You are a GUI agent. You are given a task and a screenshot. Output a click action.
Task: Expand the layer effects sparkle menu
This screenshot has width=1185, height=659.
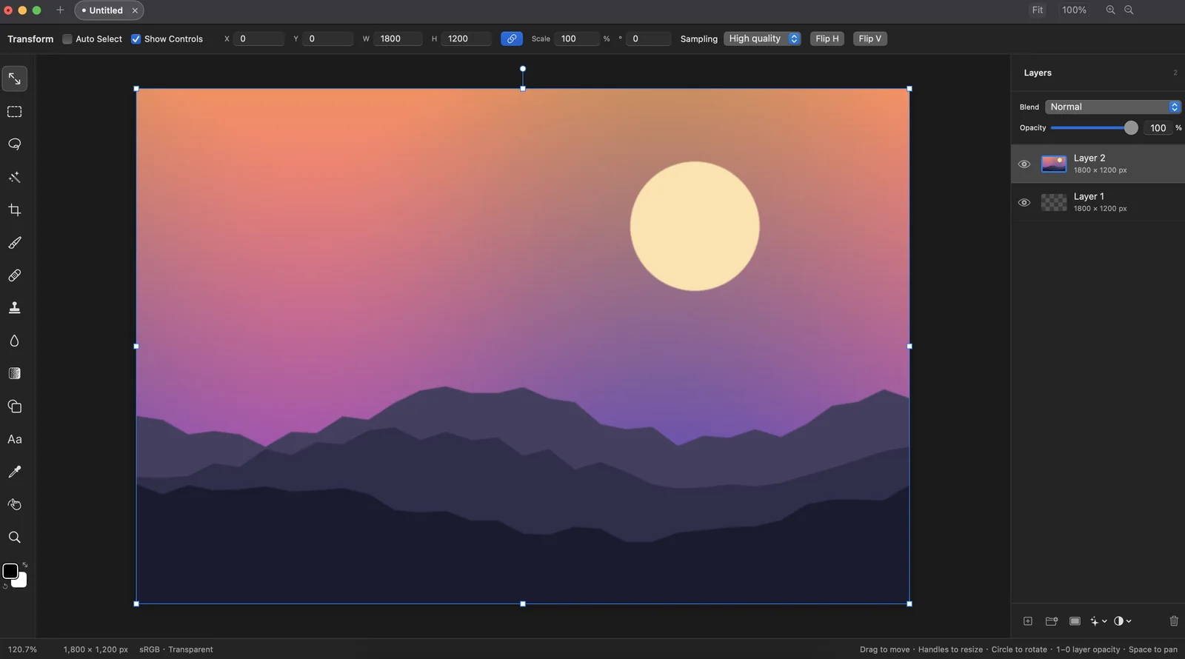click(x=1098, y=621)
